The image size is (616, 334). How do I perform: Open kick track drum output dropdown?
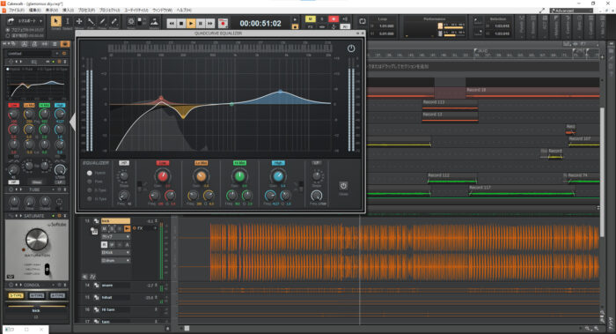click(115, 261)
